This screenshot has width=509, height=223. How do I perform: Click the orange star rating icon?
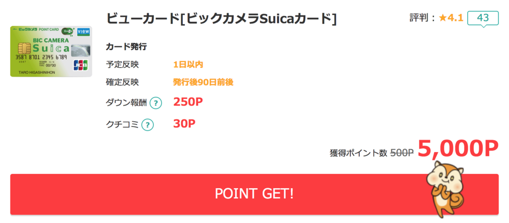[x=443, y=18]
